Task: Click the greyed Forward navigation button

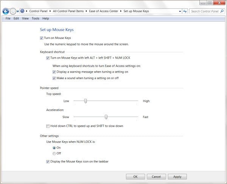Action: click(x=13, y=11)
